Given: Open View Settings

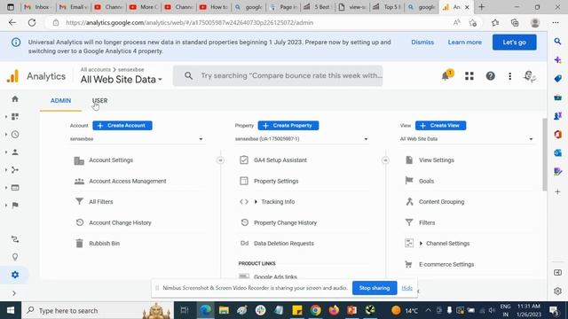Looking at the screenshot, I should [x=436, y=159].
